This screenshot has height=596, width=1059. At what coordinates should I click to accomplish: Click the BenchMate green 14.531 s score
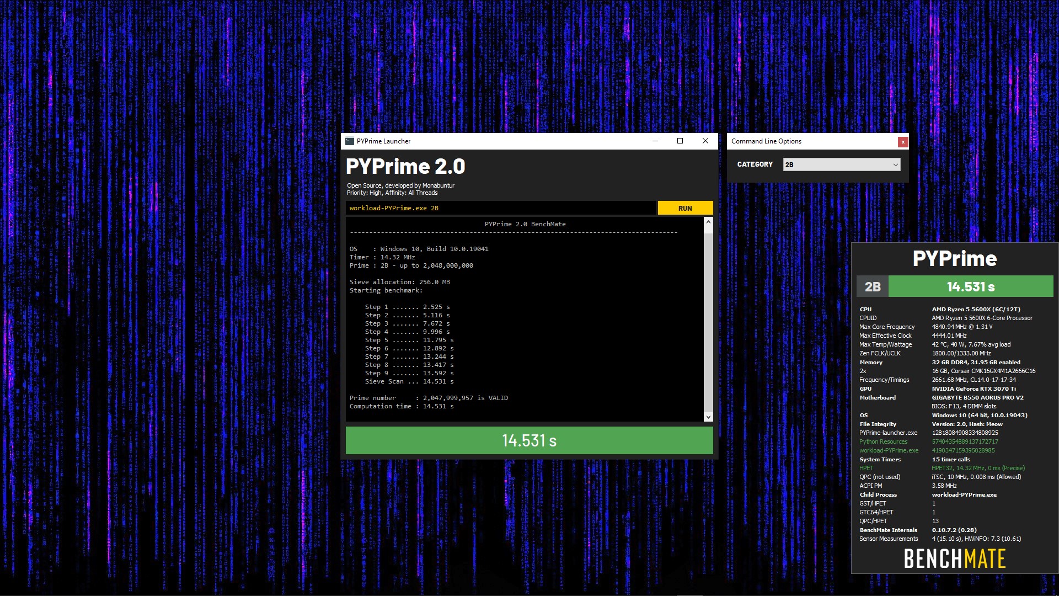[x=971, y=286]
